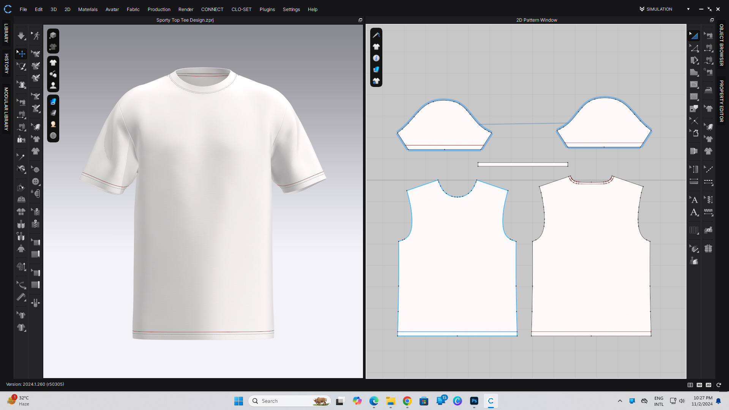The image size is (729, 410).
Task: Select the Edit Annotation A tool
Action: coord(694,200)
